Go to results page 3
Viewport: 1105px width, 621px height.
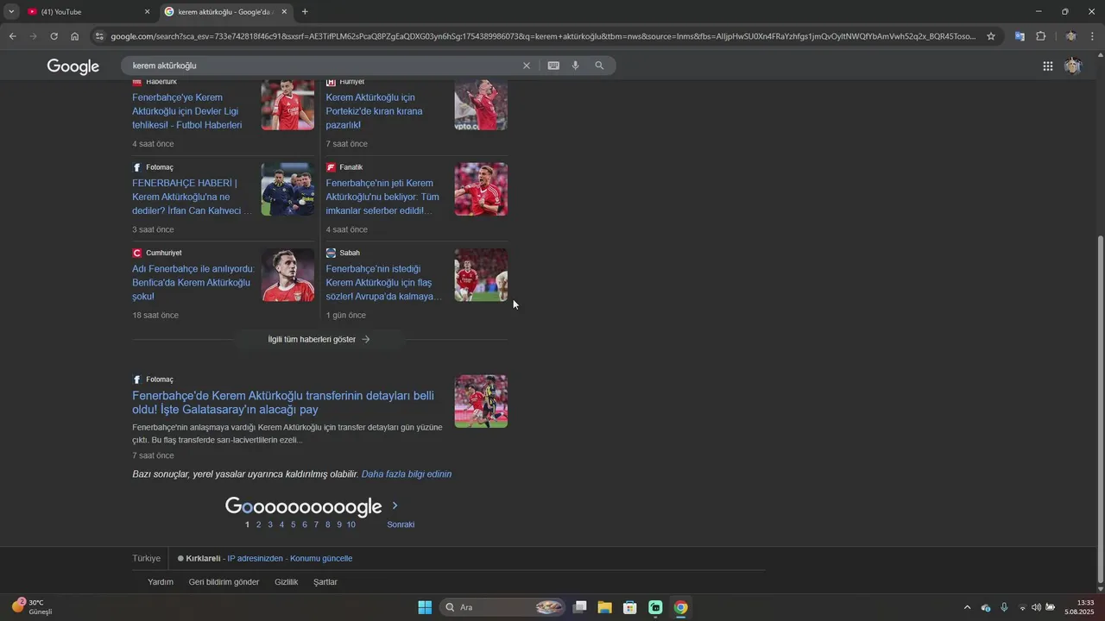[x=270, y=524]
